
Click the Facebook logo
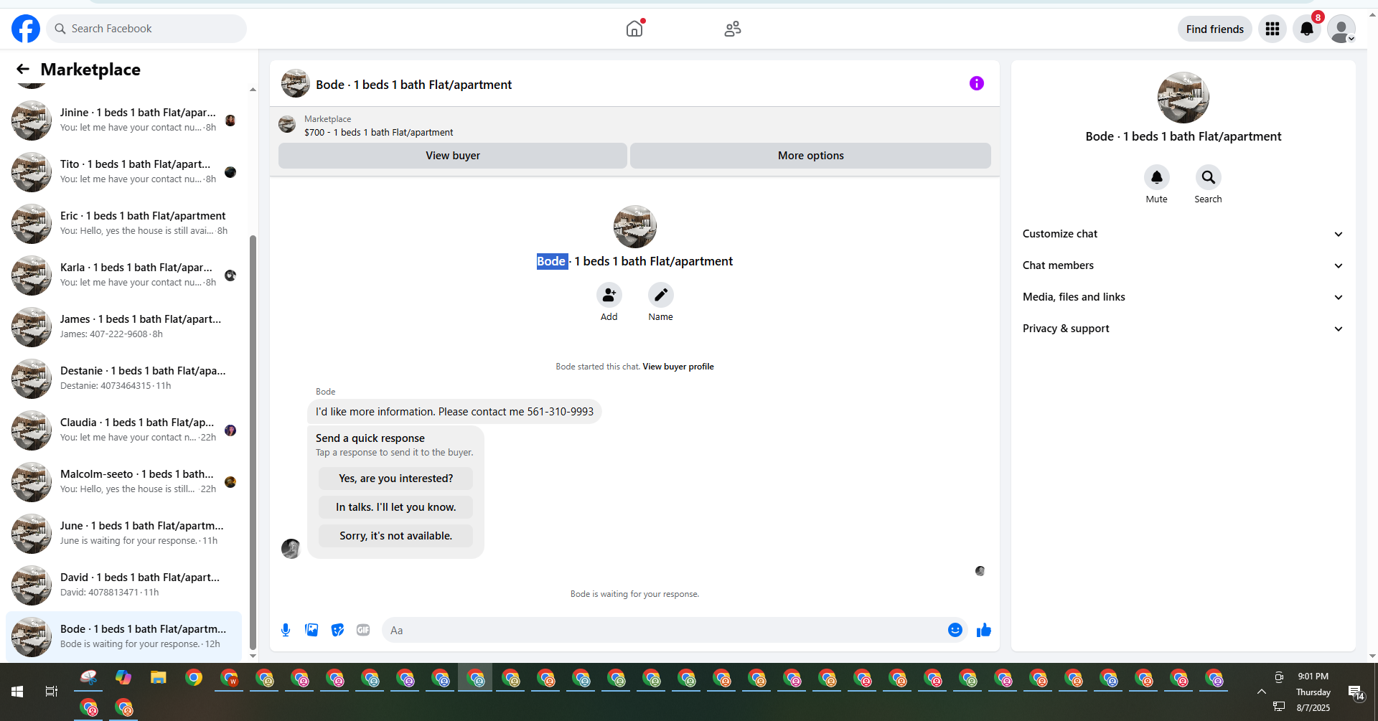[26, 29]
